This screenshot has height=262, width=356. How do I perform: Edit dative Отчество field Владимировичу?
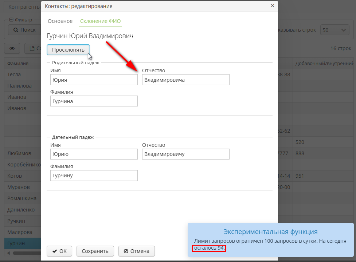185,154
